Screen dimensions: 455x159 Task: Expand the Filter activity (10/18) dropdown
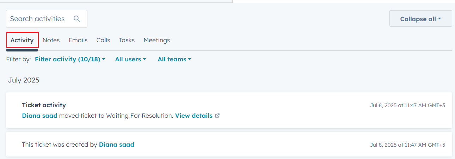point(70,59)
